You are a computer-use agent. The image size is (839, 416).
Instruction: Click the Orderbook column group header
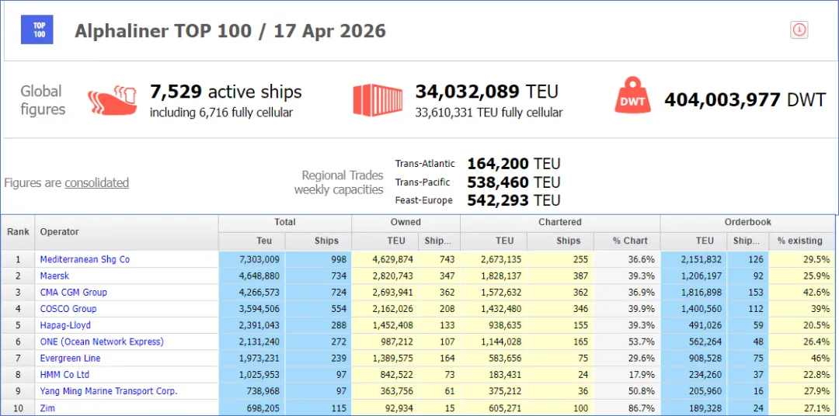tap(747, 222)
